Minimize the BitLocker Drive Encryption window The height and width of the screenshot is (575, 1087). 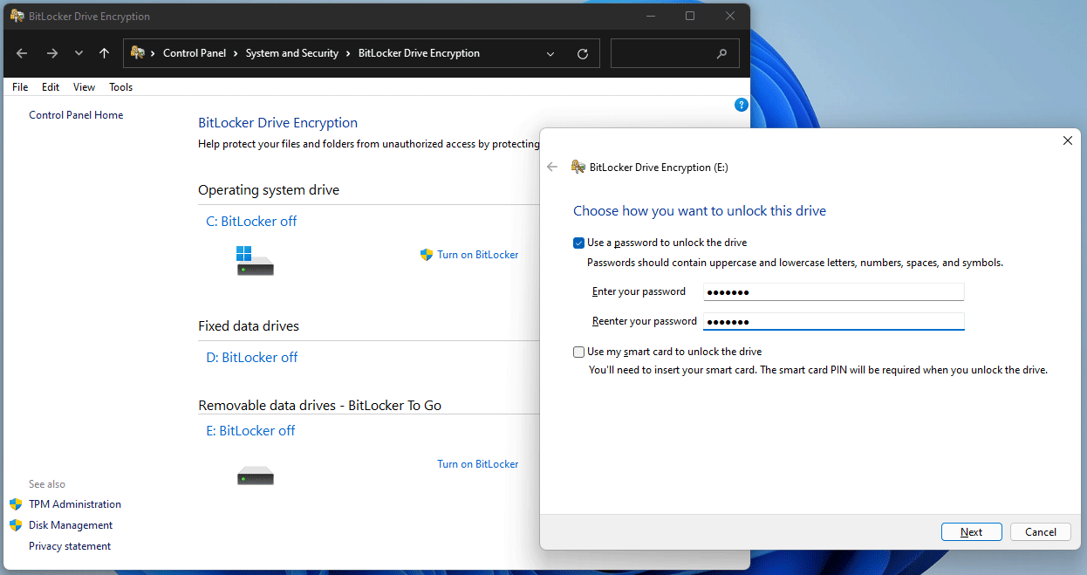(x=650, y=16)
